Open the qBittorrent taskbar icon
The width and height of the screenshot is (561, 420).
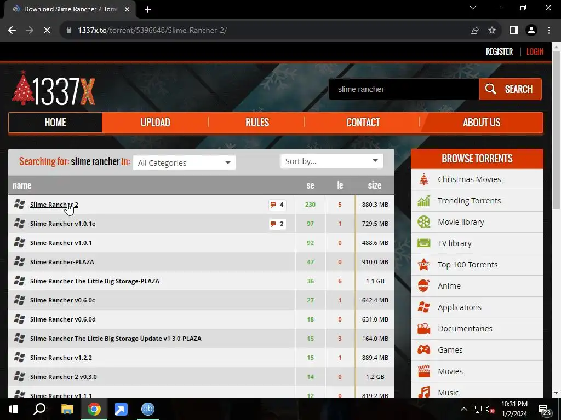(148, 409)
